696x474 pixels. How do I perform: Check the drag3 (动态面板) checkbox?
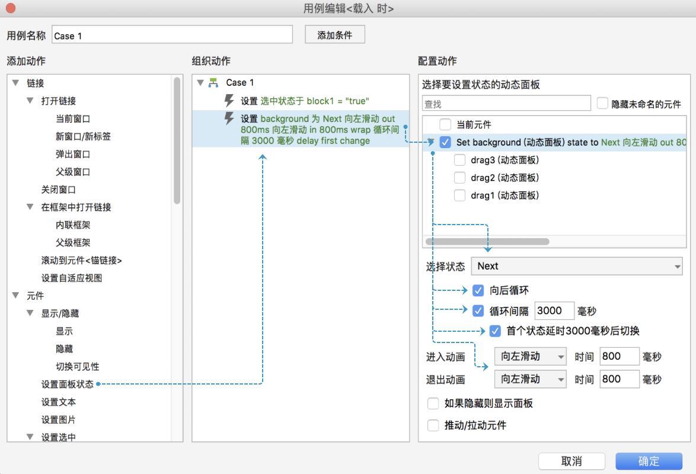[460, 160]
